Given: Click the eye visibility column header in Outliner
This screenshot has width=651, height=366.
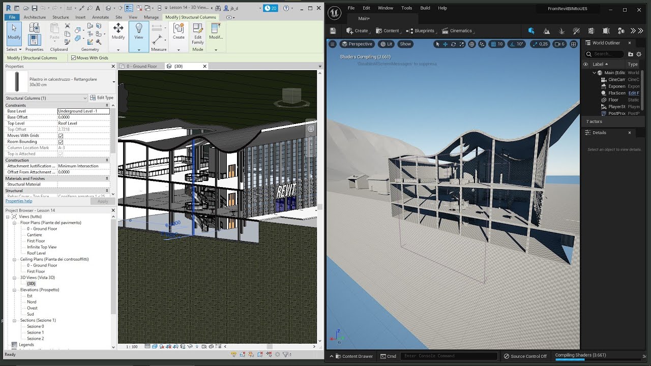Looking at the screenshot, I should [585, 65].
